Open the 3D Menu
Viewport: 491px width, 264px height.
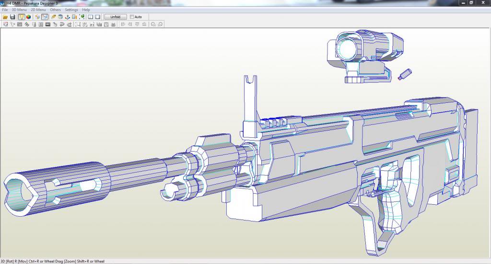click(19, 10)
